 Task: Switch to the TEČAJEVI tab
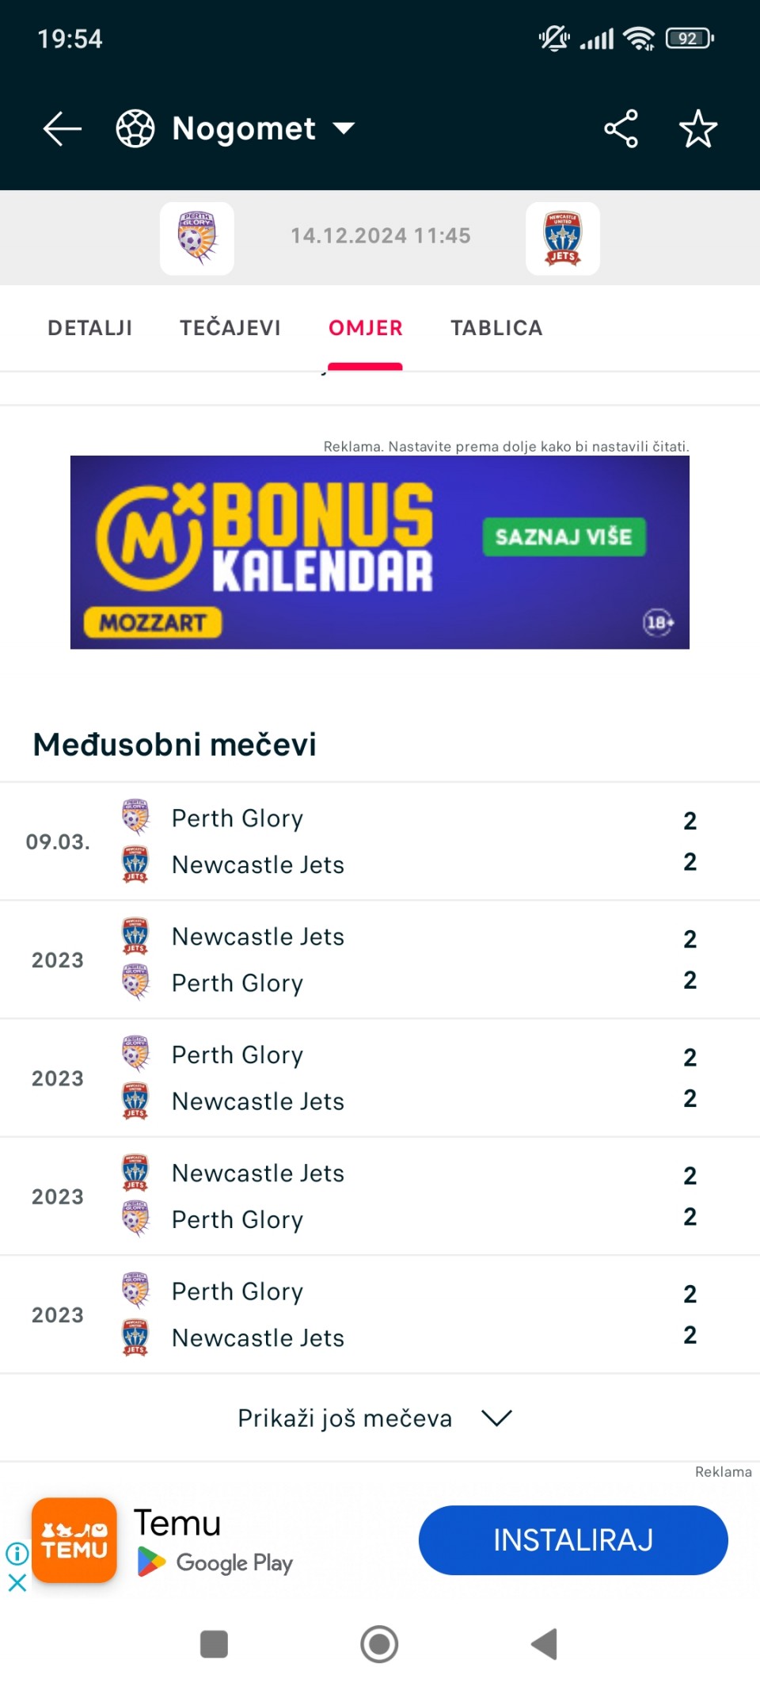pyautogui.click(x=230, y=328)
